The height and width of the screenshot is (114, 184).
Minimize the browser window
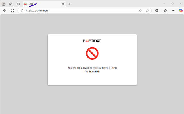click(x=164, y=3)
